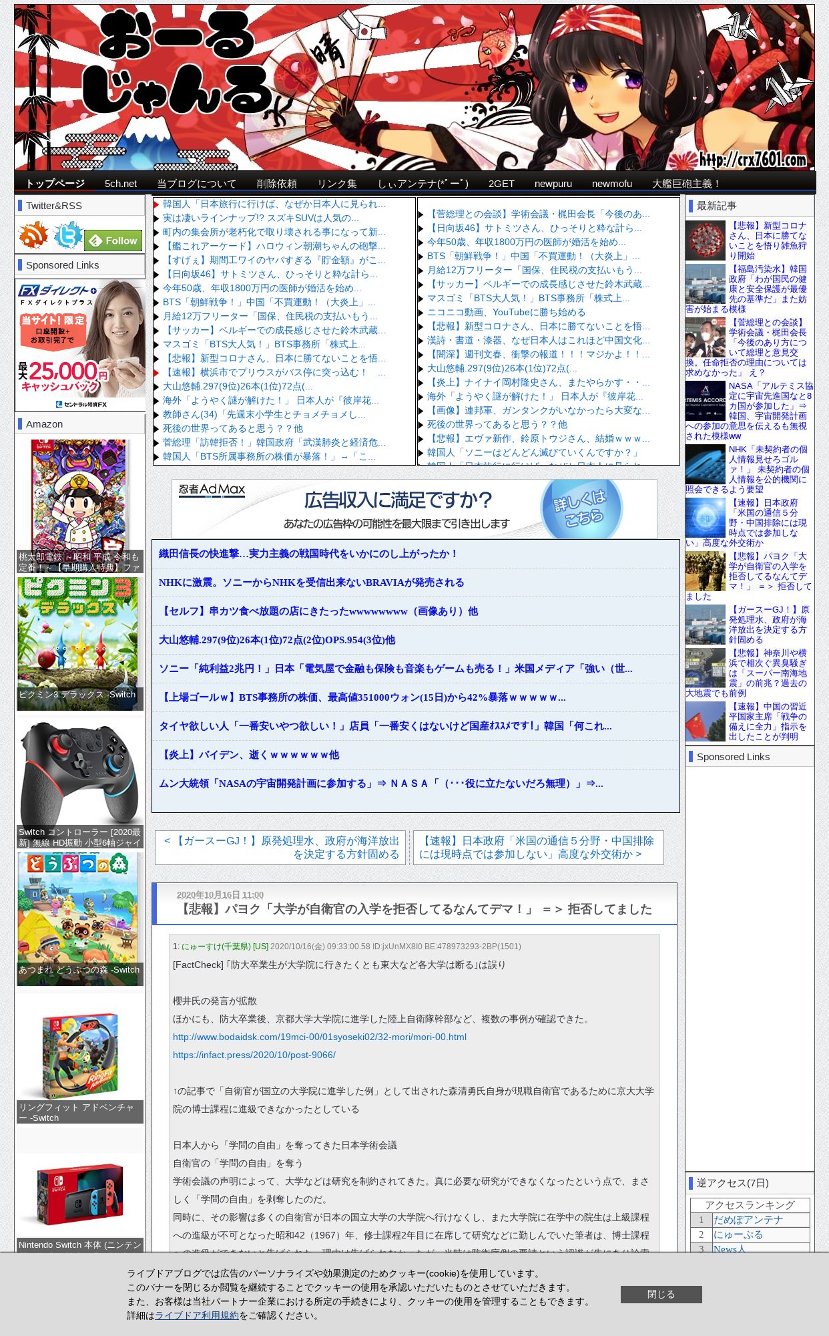The image size is (829, 1336).
Task: Open the blue Twitter bird icon
Action: pos(67,236)
